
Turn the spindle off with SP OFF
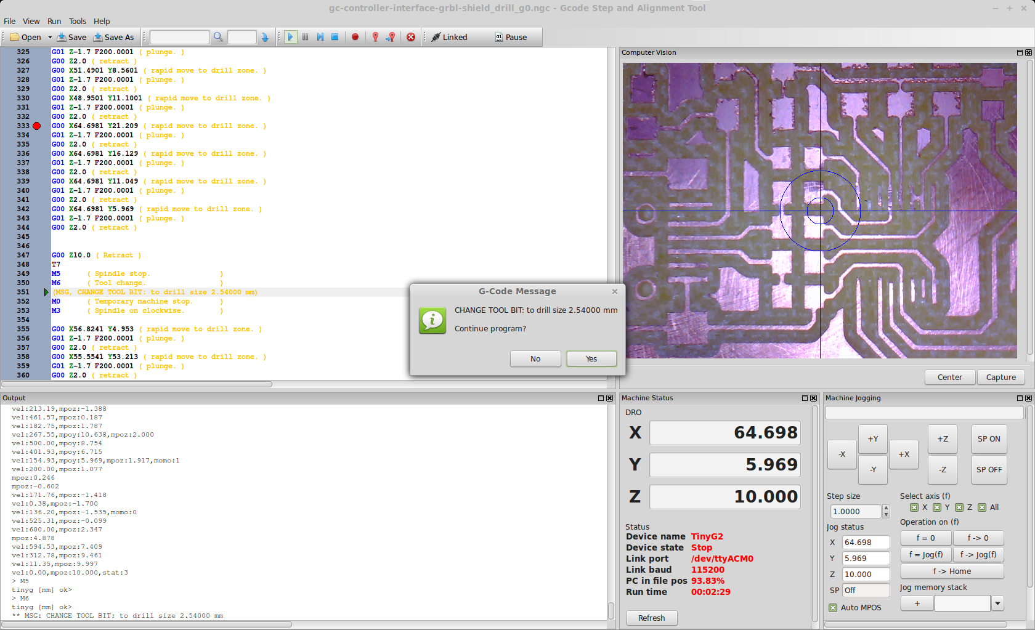989,470
